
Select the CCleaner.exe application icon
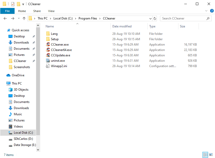tap(48, 44)
